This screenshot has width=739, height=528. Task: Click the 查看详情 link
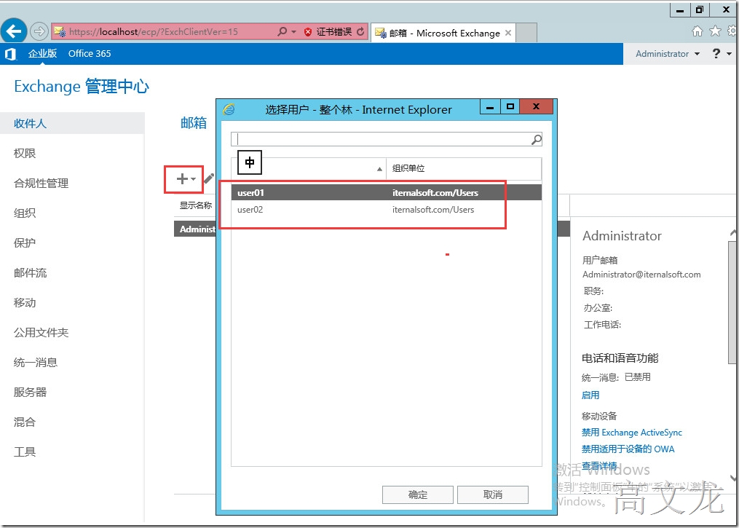click(x=599, y=466)
